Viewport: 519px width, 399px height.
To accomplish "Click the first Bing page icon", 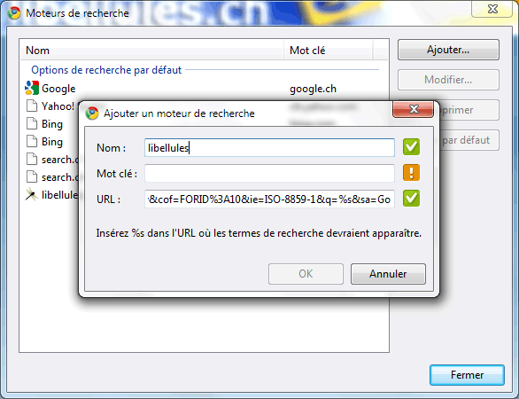I will pos(32,123).
